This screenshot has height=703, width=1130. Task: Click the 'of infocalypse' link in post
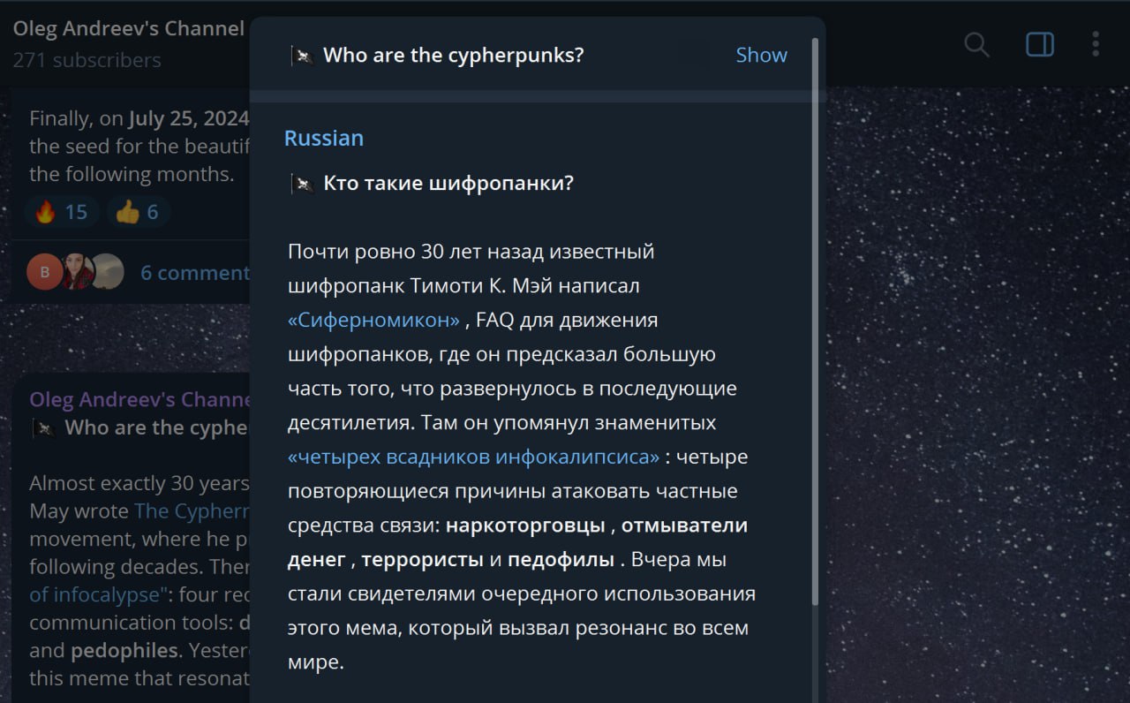(x=97, y=594)
